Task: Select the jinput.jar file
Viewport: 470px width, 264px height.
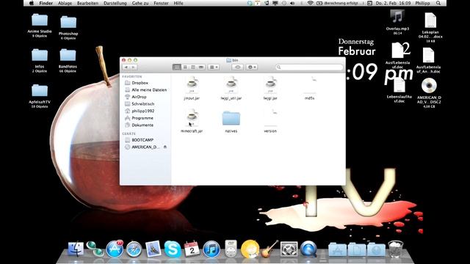Action: 192,88
